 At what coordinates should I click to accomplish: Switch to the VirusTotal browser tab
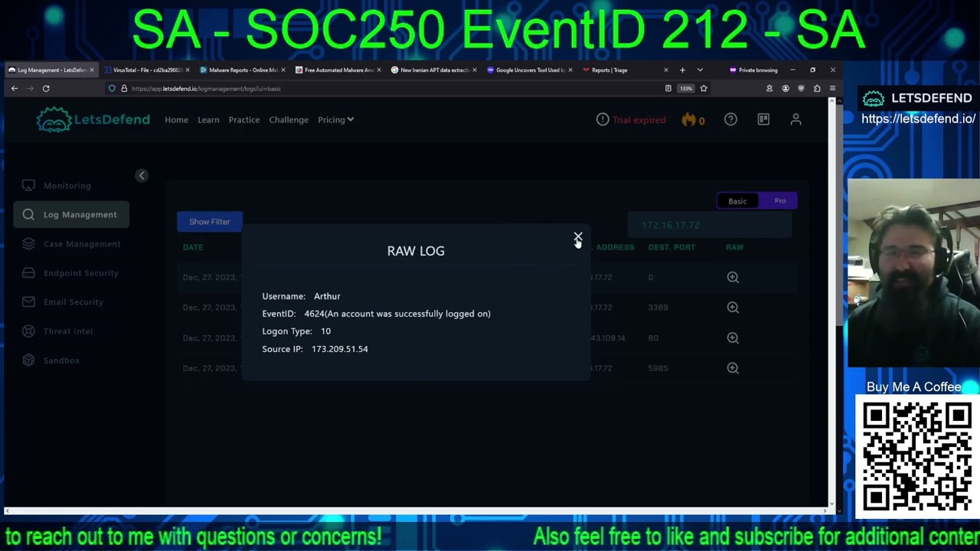point(145,70)
